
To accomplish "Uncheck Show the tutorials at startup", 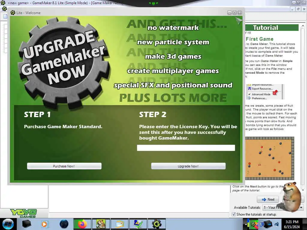I will [x=234, y=214].
